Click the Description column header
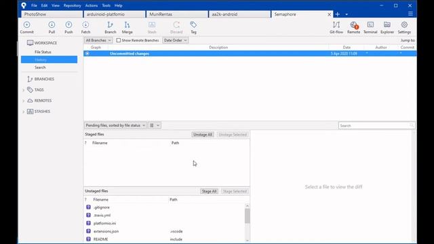The height and width of the screenshot is (244, 434). click(218, 47)
